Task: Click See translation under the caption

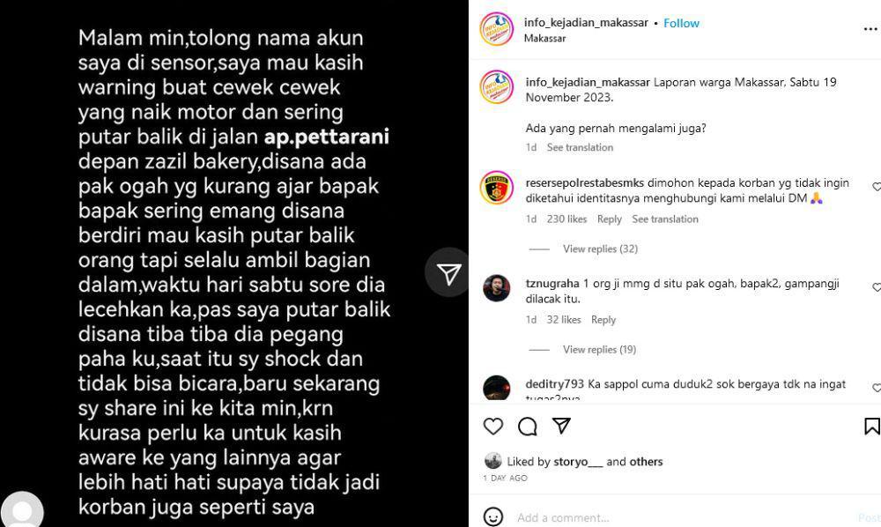Action: (x=580, y=147)
